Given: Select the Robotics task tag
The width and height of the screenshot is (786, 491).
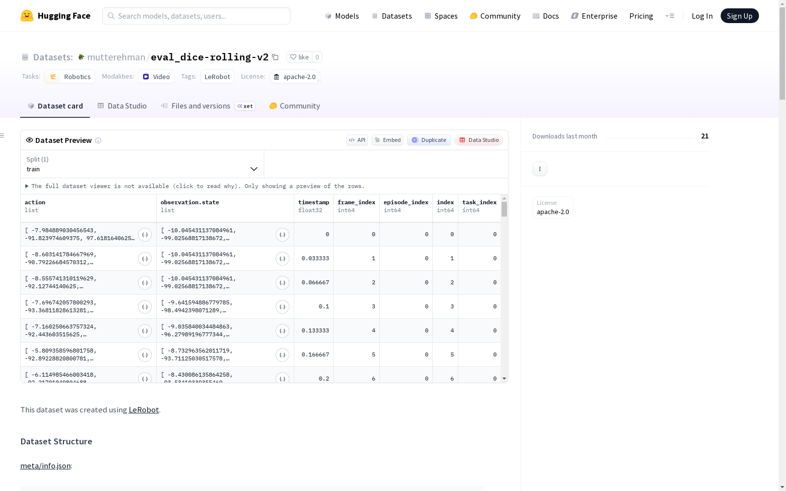Looking at the screenshot, I should [70, 77].
